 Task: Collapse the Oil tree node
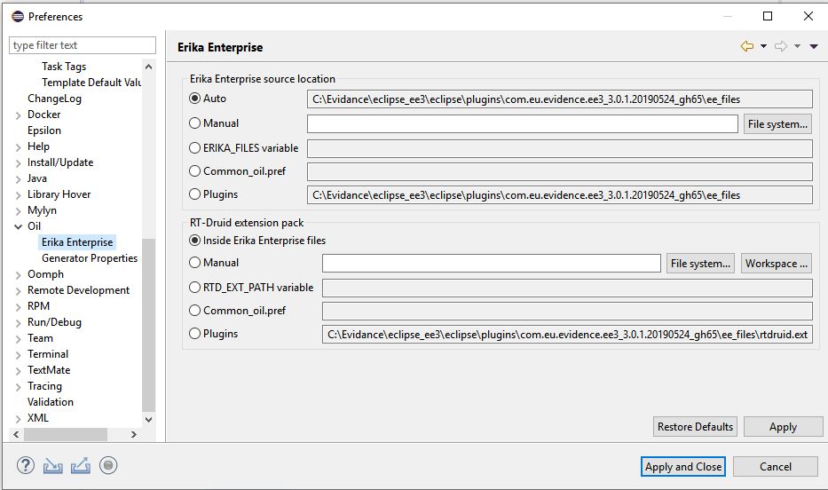coord(18,226)
